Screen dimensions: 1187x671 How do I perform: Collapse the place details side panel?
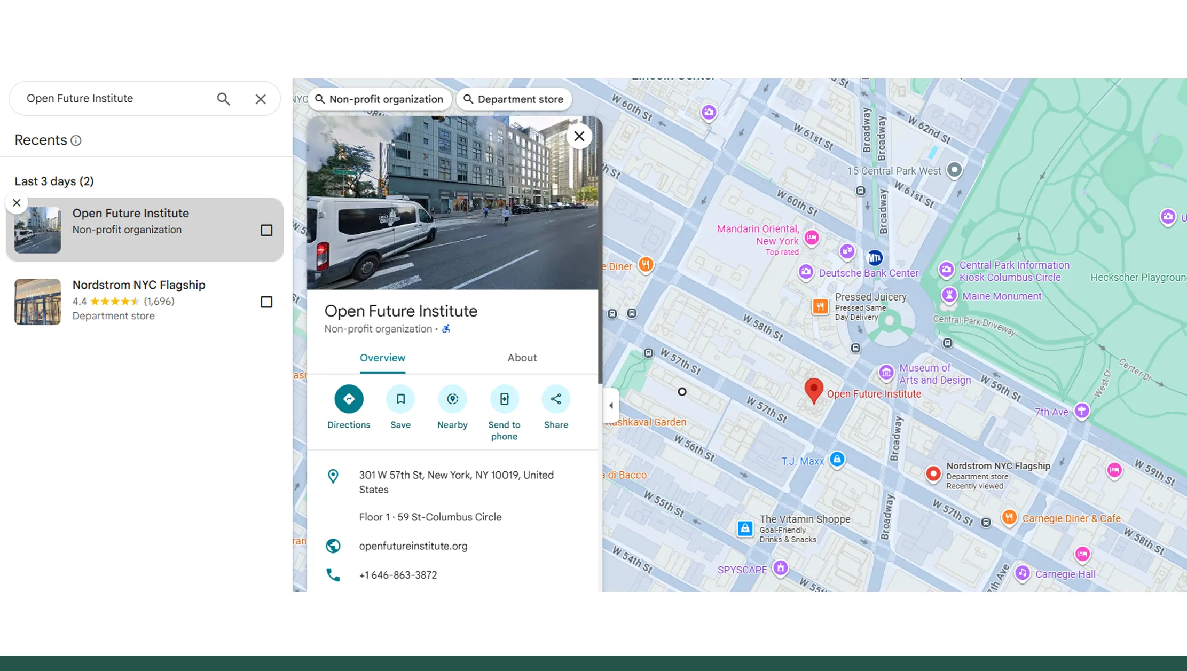coord(611,405)
